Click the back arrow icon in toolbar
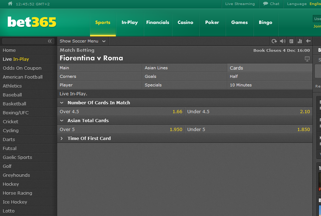321x216 pixels. point(308,41)
